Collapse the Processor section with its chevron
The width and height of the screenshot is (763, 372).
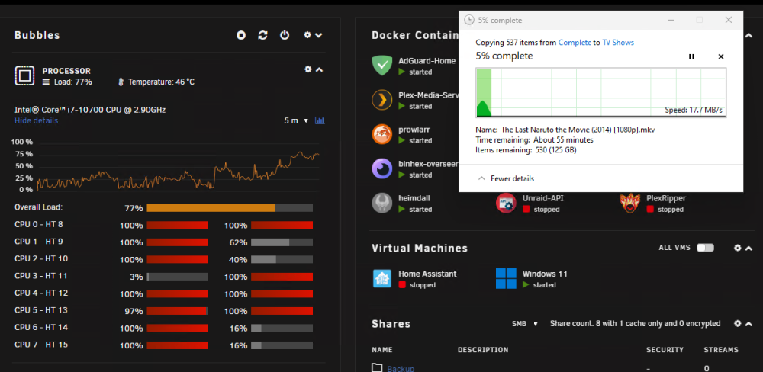tap(319, 70)
